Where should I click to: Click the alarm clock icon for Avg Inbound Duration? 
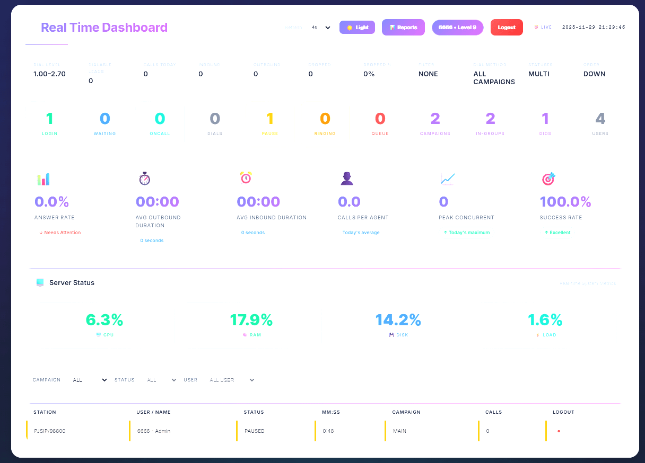click(245, 179)
